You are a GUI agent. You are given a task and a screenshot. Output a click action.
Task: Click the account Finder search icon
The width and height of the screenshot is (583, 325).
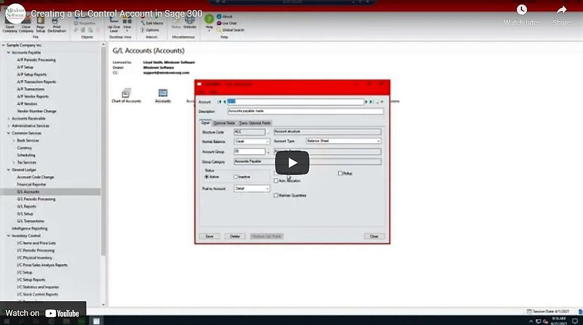pyautogui.click(x=376, y=102)
